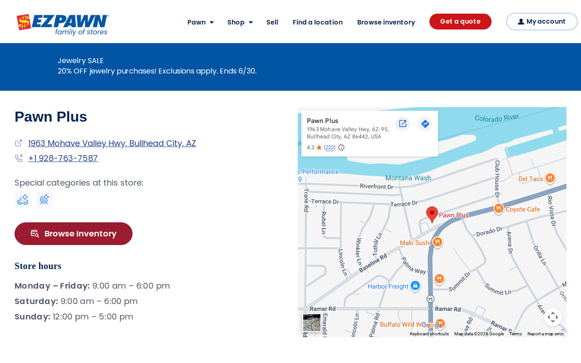
Task: Select the Coyote Cafe restaurant marker
Action: point(499,209)
